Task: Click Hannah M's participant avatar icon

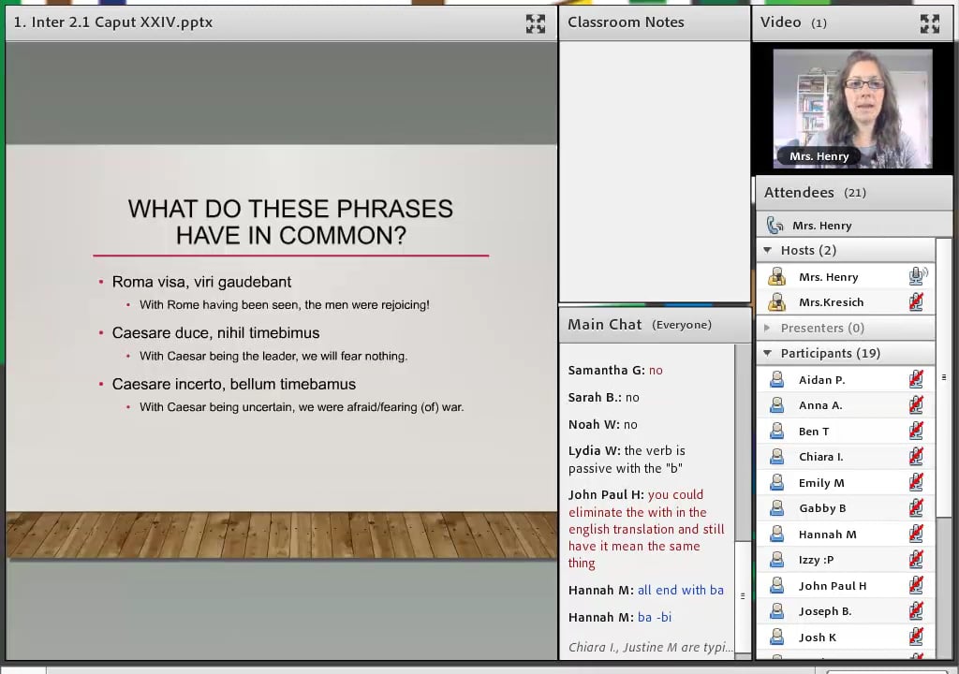Action: click(x=776, y=534)
